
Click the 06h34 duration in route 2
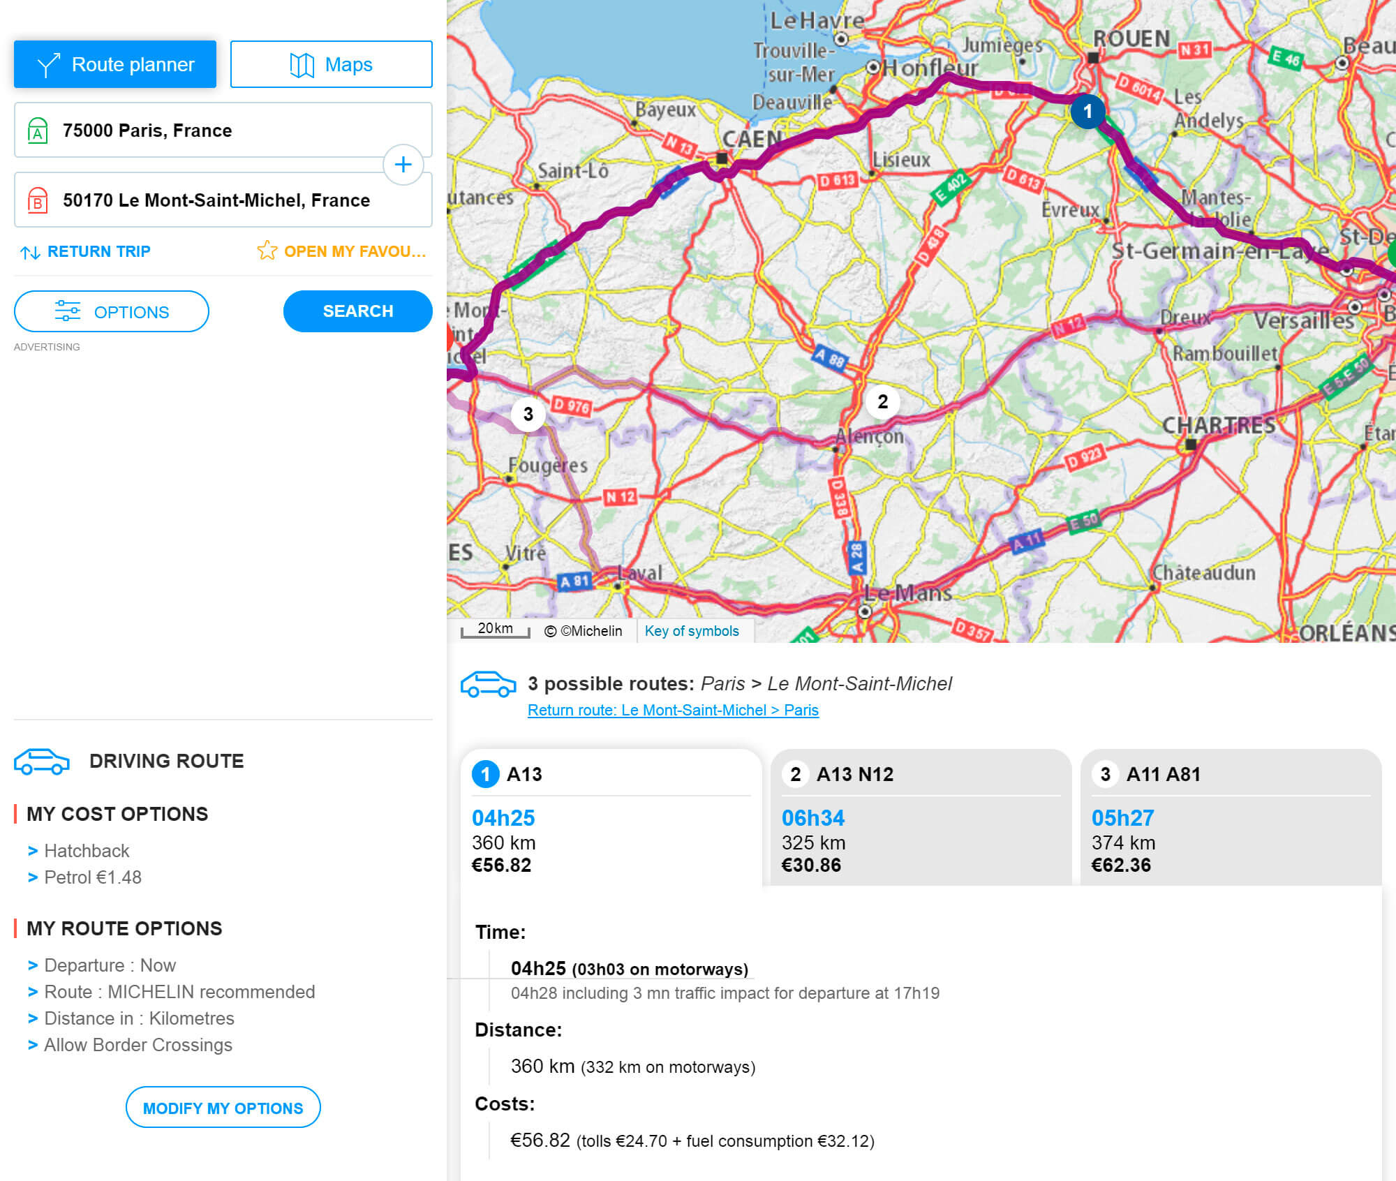(813, 817)
